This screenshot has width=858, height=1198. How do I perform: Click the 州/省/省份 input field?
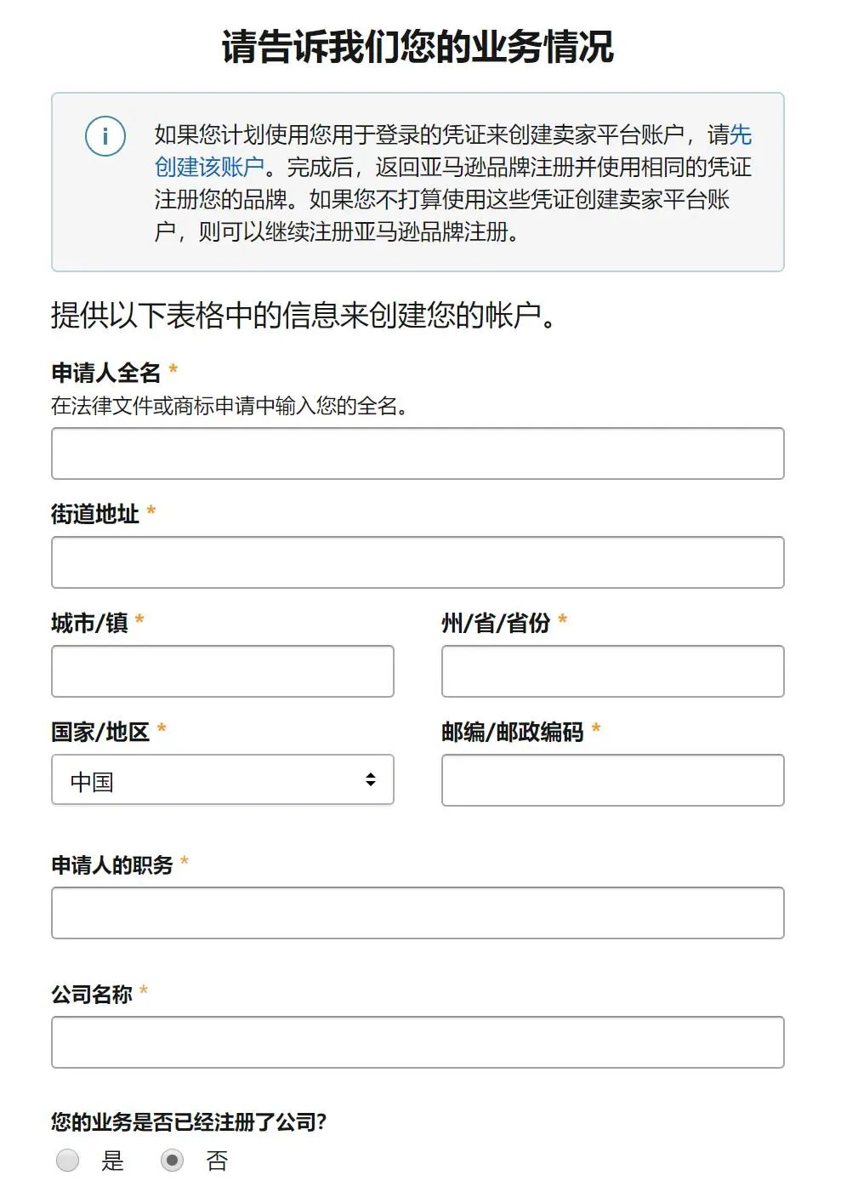611,671
